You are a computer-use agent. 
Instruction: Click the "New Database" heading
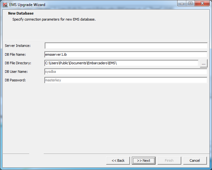(x=21, y=13)
